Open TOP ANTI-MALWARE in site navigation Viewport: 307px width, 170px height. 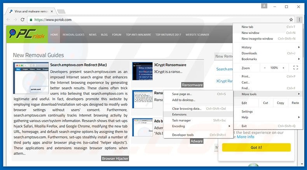(138, 35)
